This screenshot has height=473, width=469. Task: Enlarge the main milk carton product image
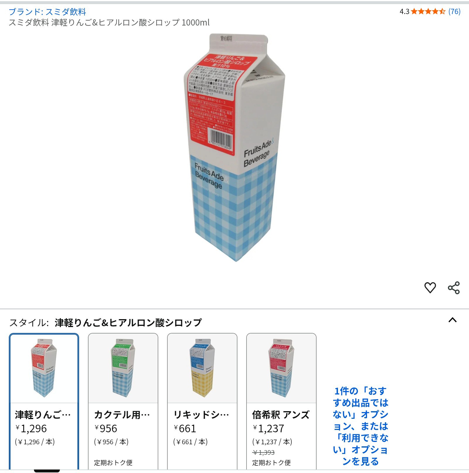point(235,148)
